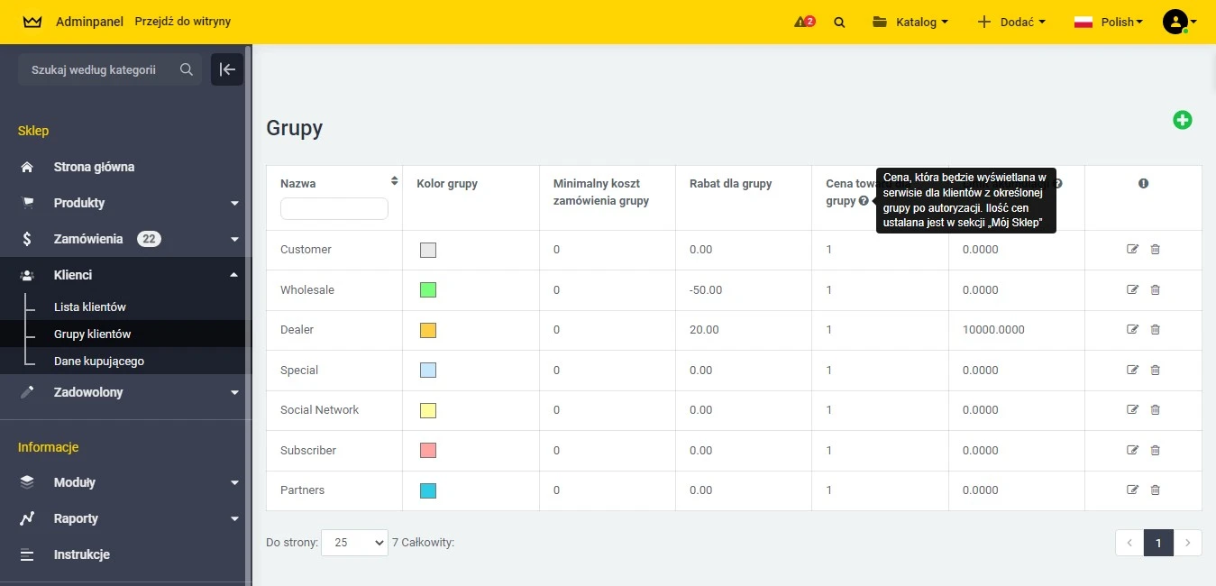Delete the Dealer group row
Screen dimensions: 1216x586
(1155, 329)
